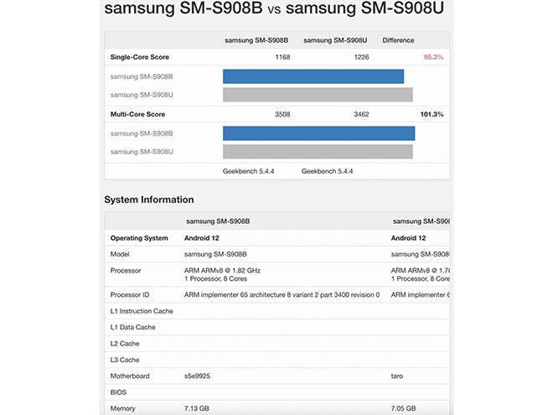553x415 pixels.
Task: Click the gray Multi-Core score bar
Action: click(318, 152)
